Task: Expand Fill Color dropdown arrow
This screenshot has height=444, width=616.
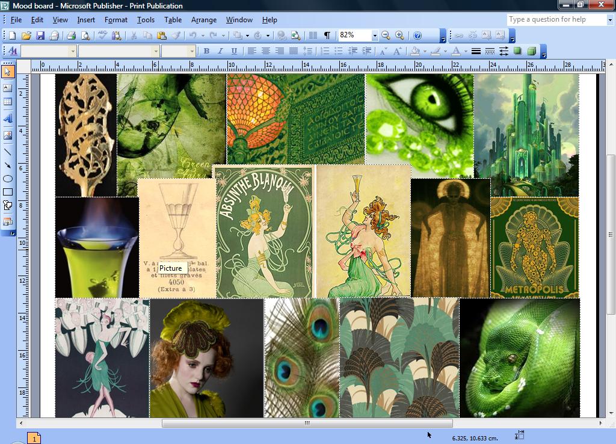Action: (425, 51)
